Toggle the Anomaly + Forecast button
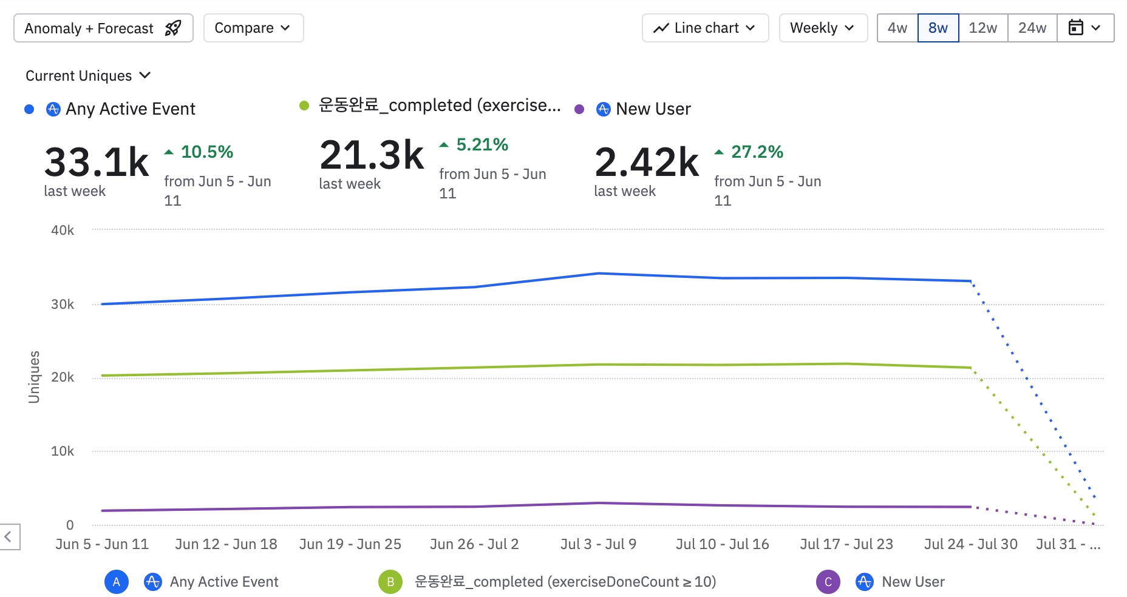The image size is (1127, 597). 103,28
